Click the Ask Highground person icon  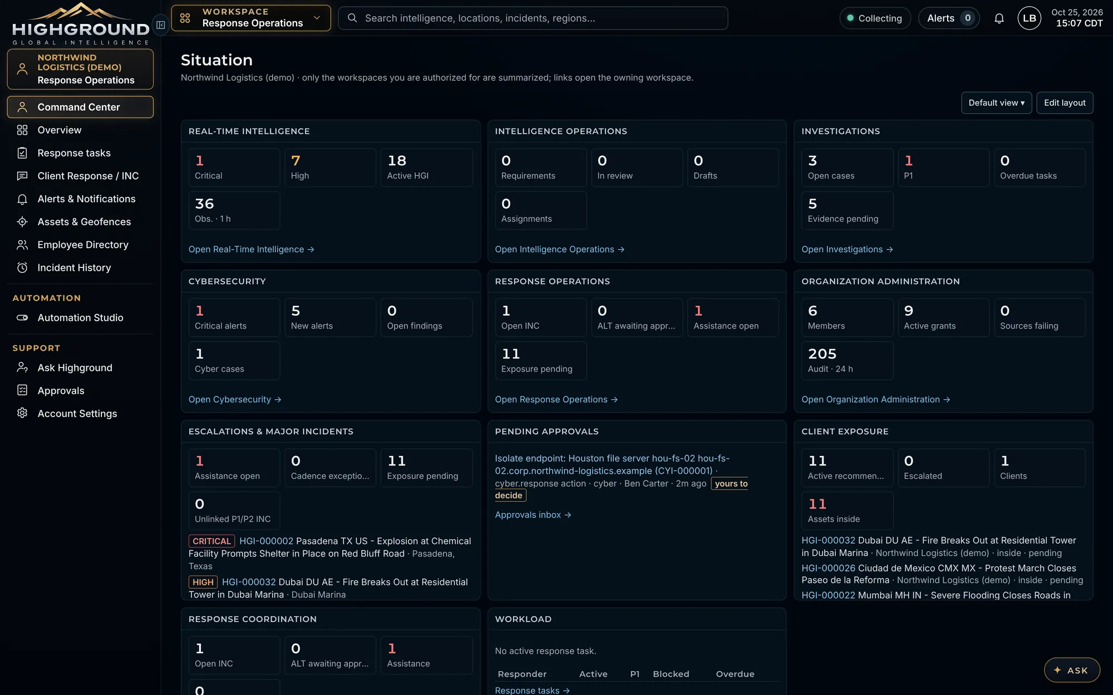[x=22, y=368]
